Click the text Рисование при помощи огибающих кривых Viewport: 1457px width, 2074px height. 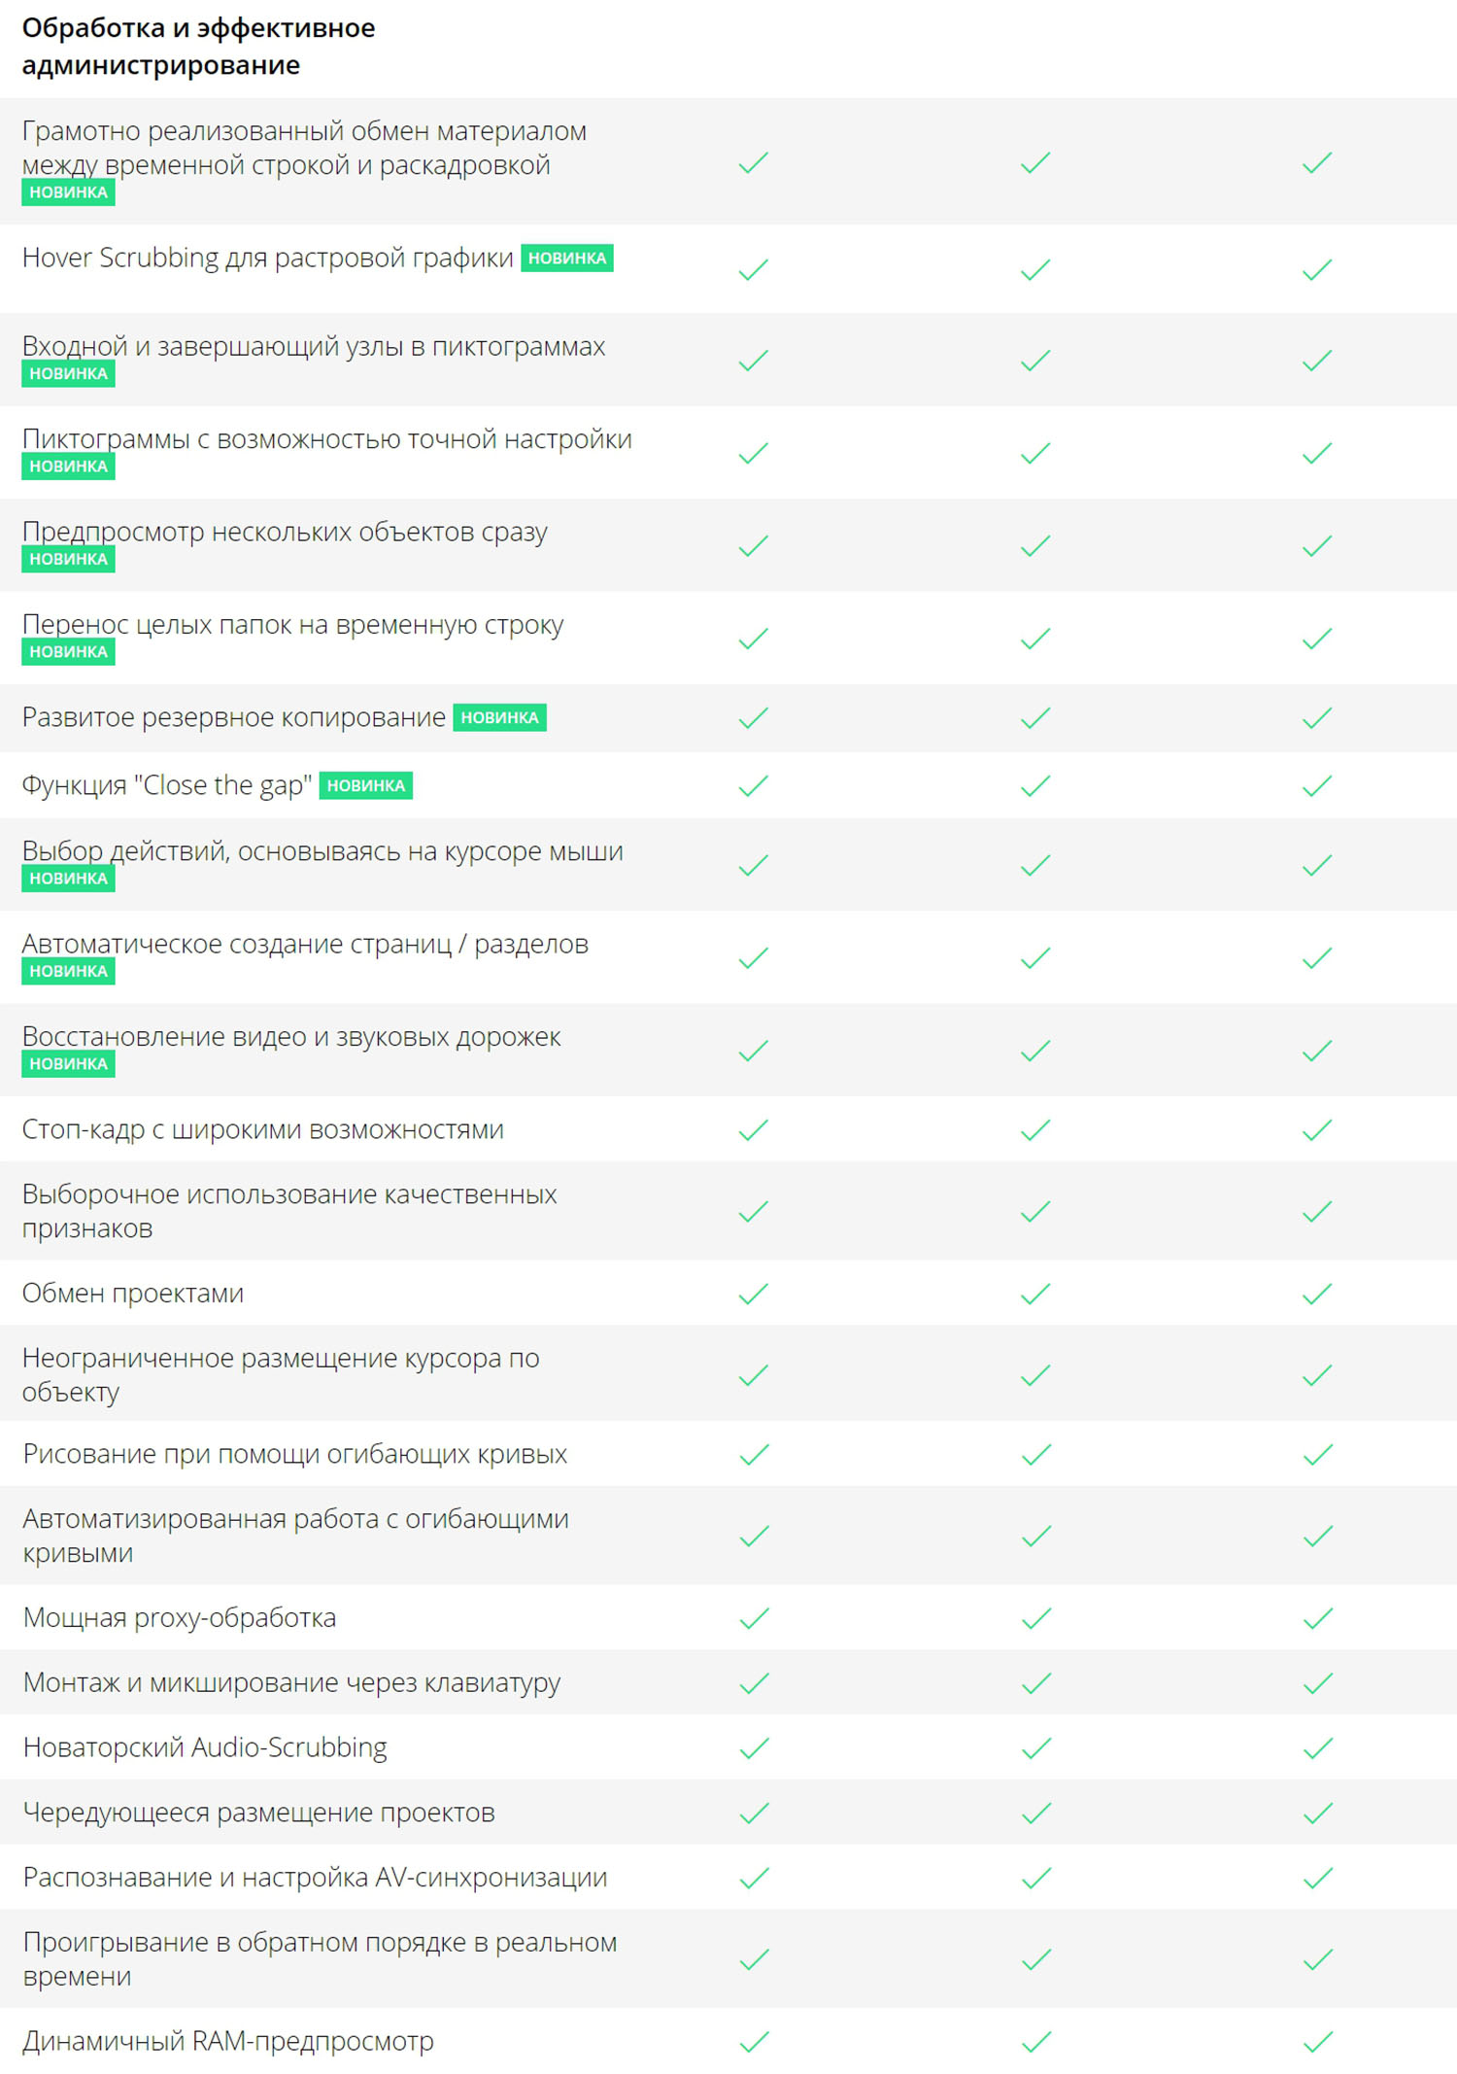[295, 1454]
